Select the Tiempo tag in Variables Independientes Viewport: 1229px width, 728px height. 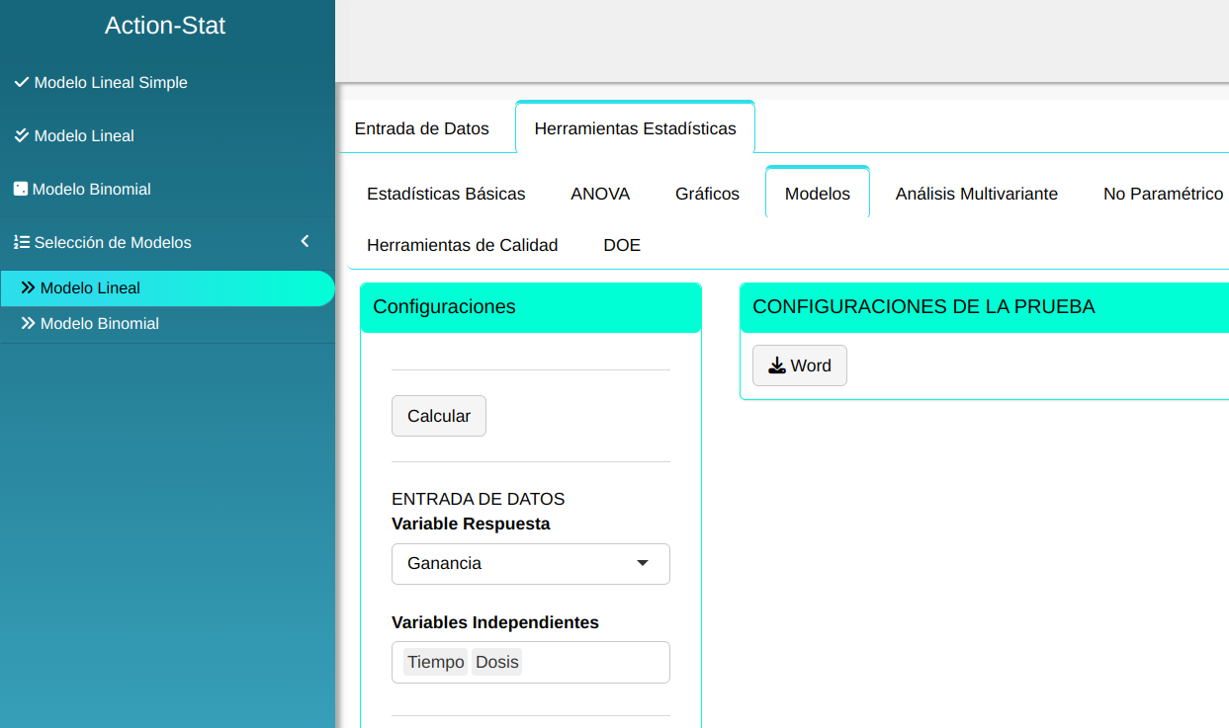435,662
